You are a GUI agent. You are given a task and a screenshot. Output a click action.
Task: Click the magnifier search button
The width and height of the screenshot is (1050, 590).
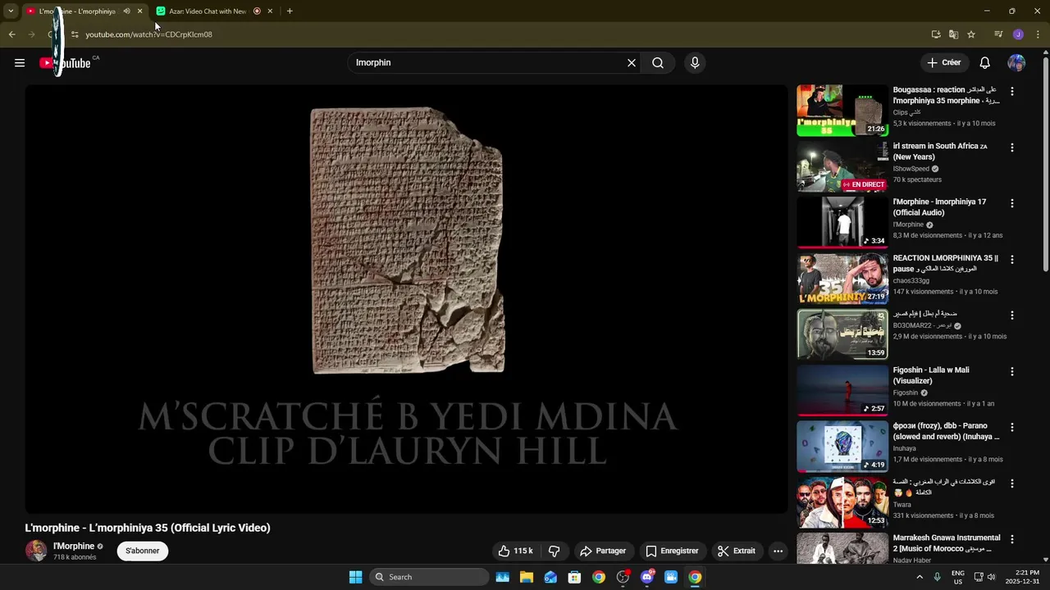[658, 62]
